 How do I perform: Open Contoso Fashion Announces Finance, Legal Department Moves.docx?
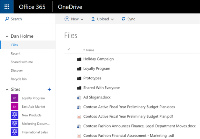tap(139, 126)
